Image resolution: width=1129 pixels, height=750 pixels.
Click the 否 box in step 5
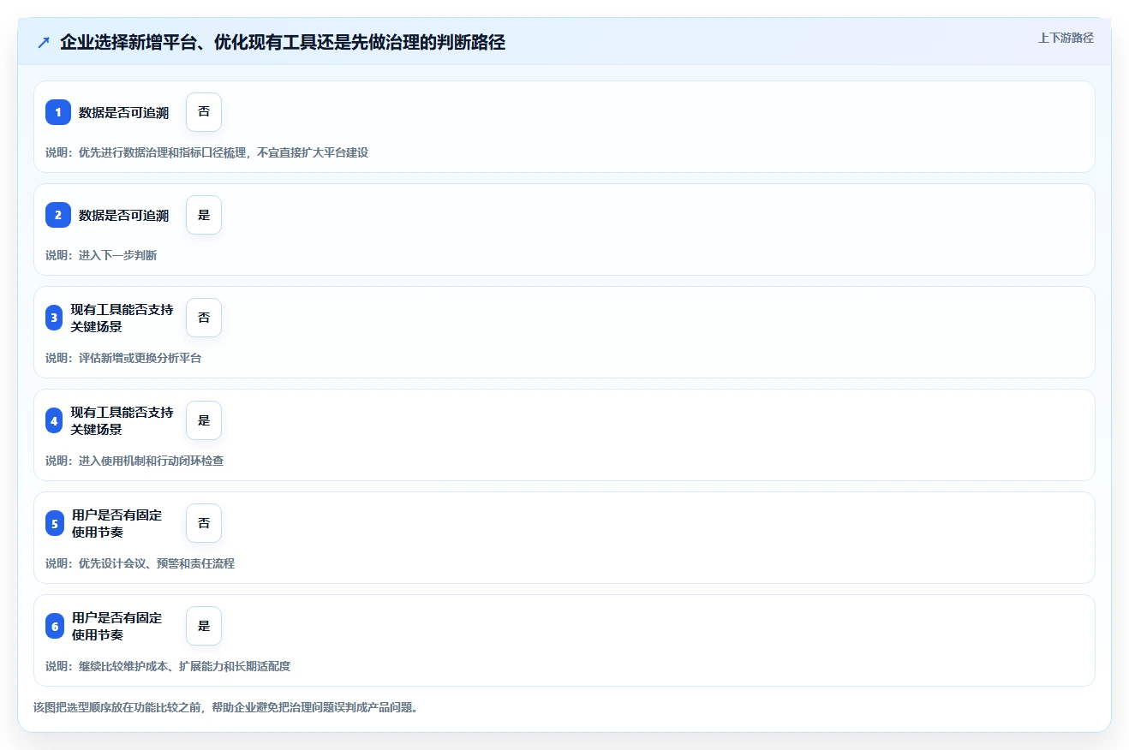coord(204,523)
